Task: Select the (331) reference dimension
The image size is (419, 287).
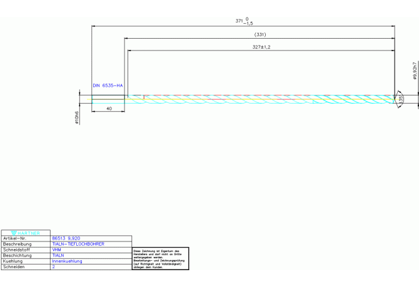Action: tap(260, 34)
